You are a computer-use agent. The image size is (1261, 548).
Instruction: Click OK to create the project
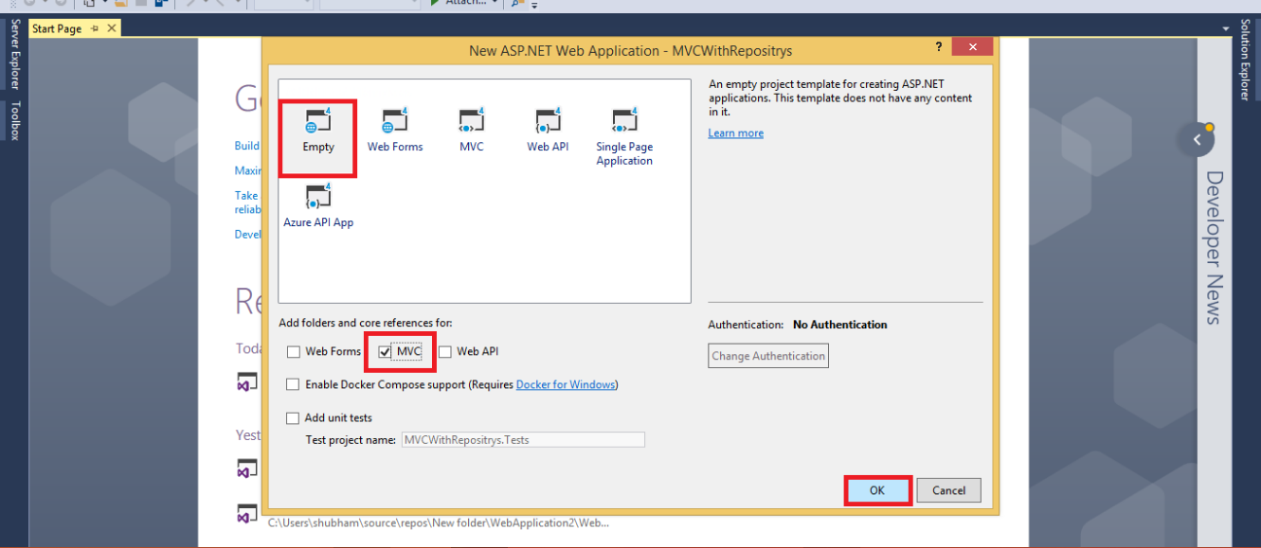877,490
